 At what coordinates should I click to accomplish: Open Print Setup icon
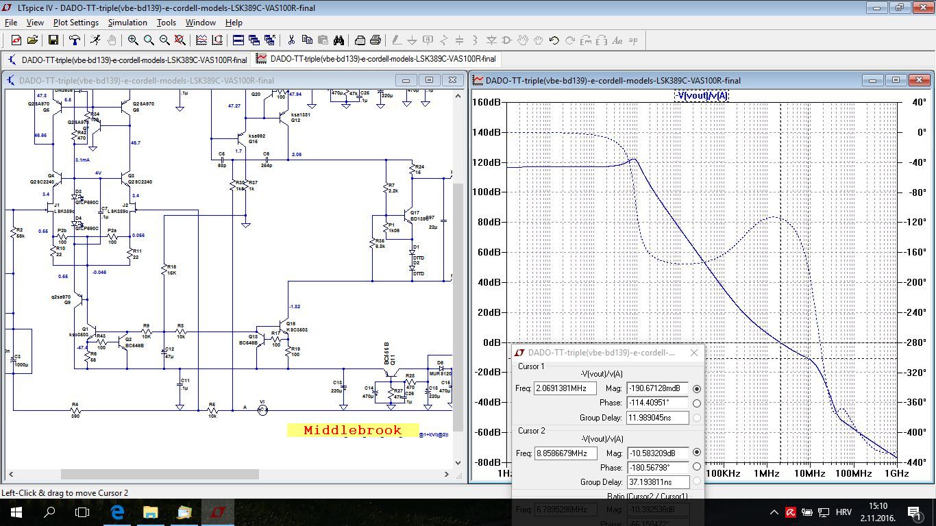(x=360, y=40)
